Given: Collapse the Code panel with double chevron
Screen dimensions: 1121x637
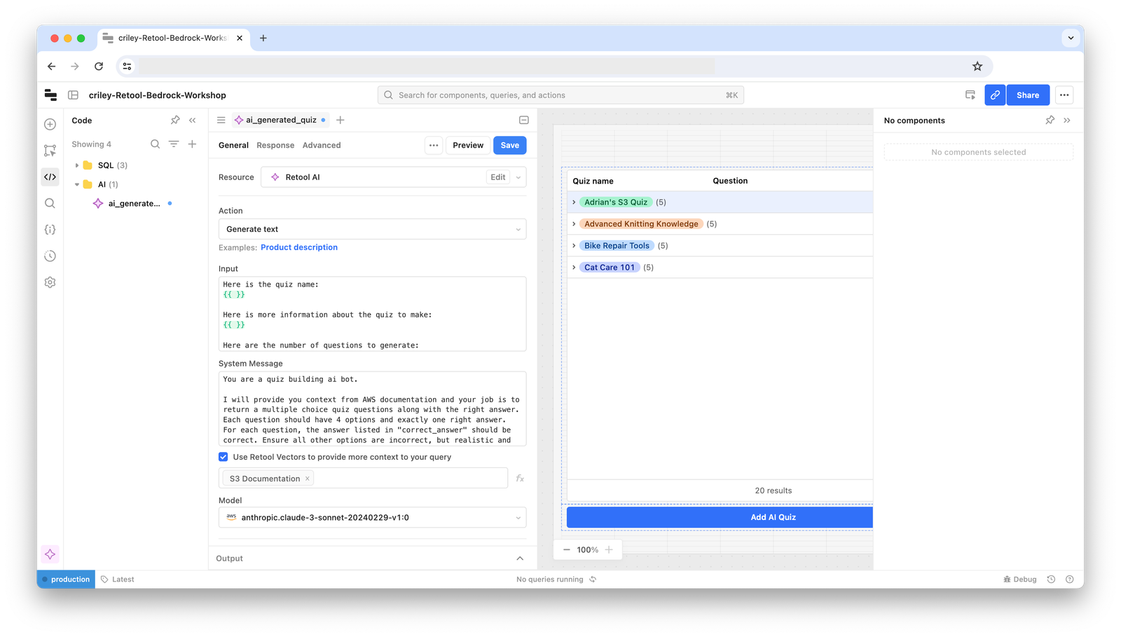Looking at the screenshot, I should pyautogui.click(x=193, y=121).
